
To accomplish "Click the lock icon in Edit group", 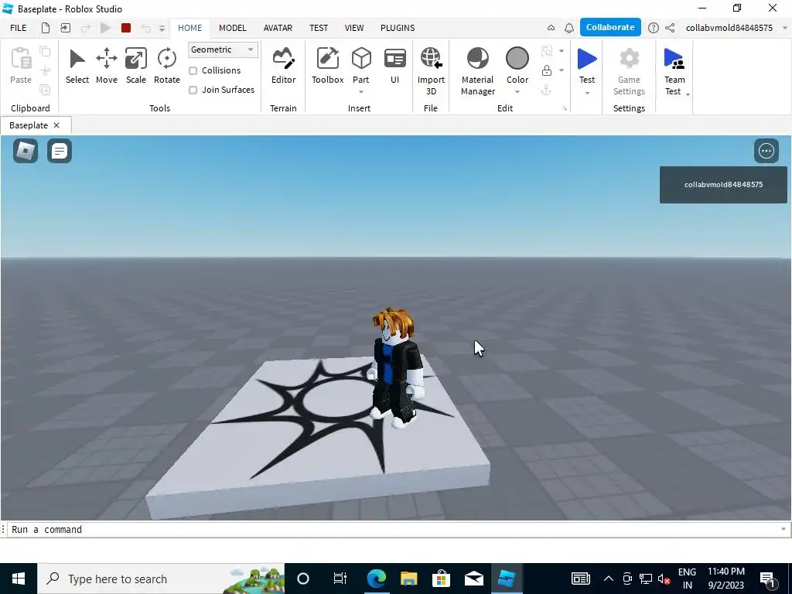I will [547, 70].
